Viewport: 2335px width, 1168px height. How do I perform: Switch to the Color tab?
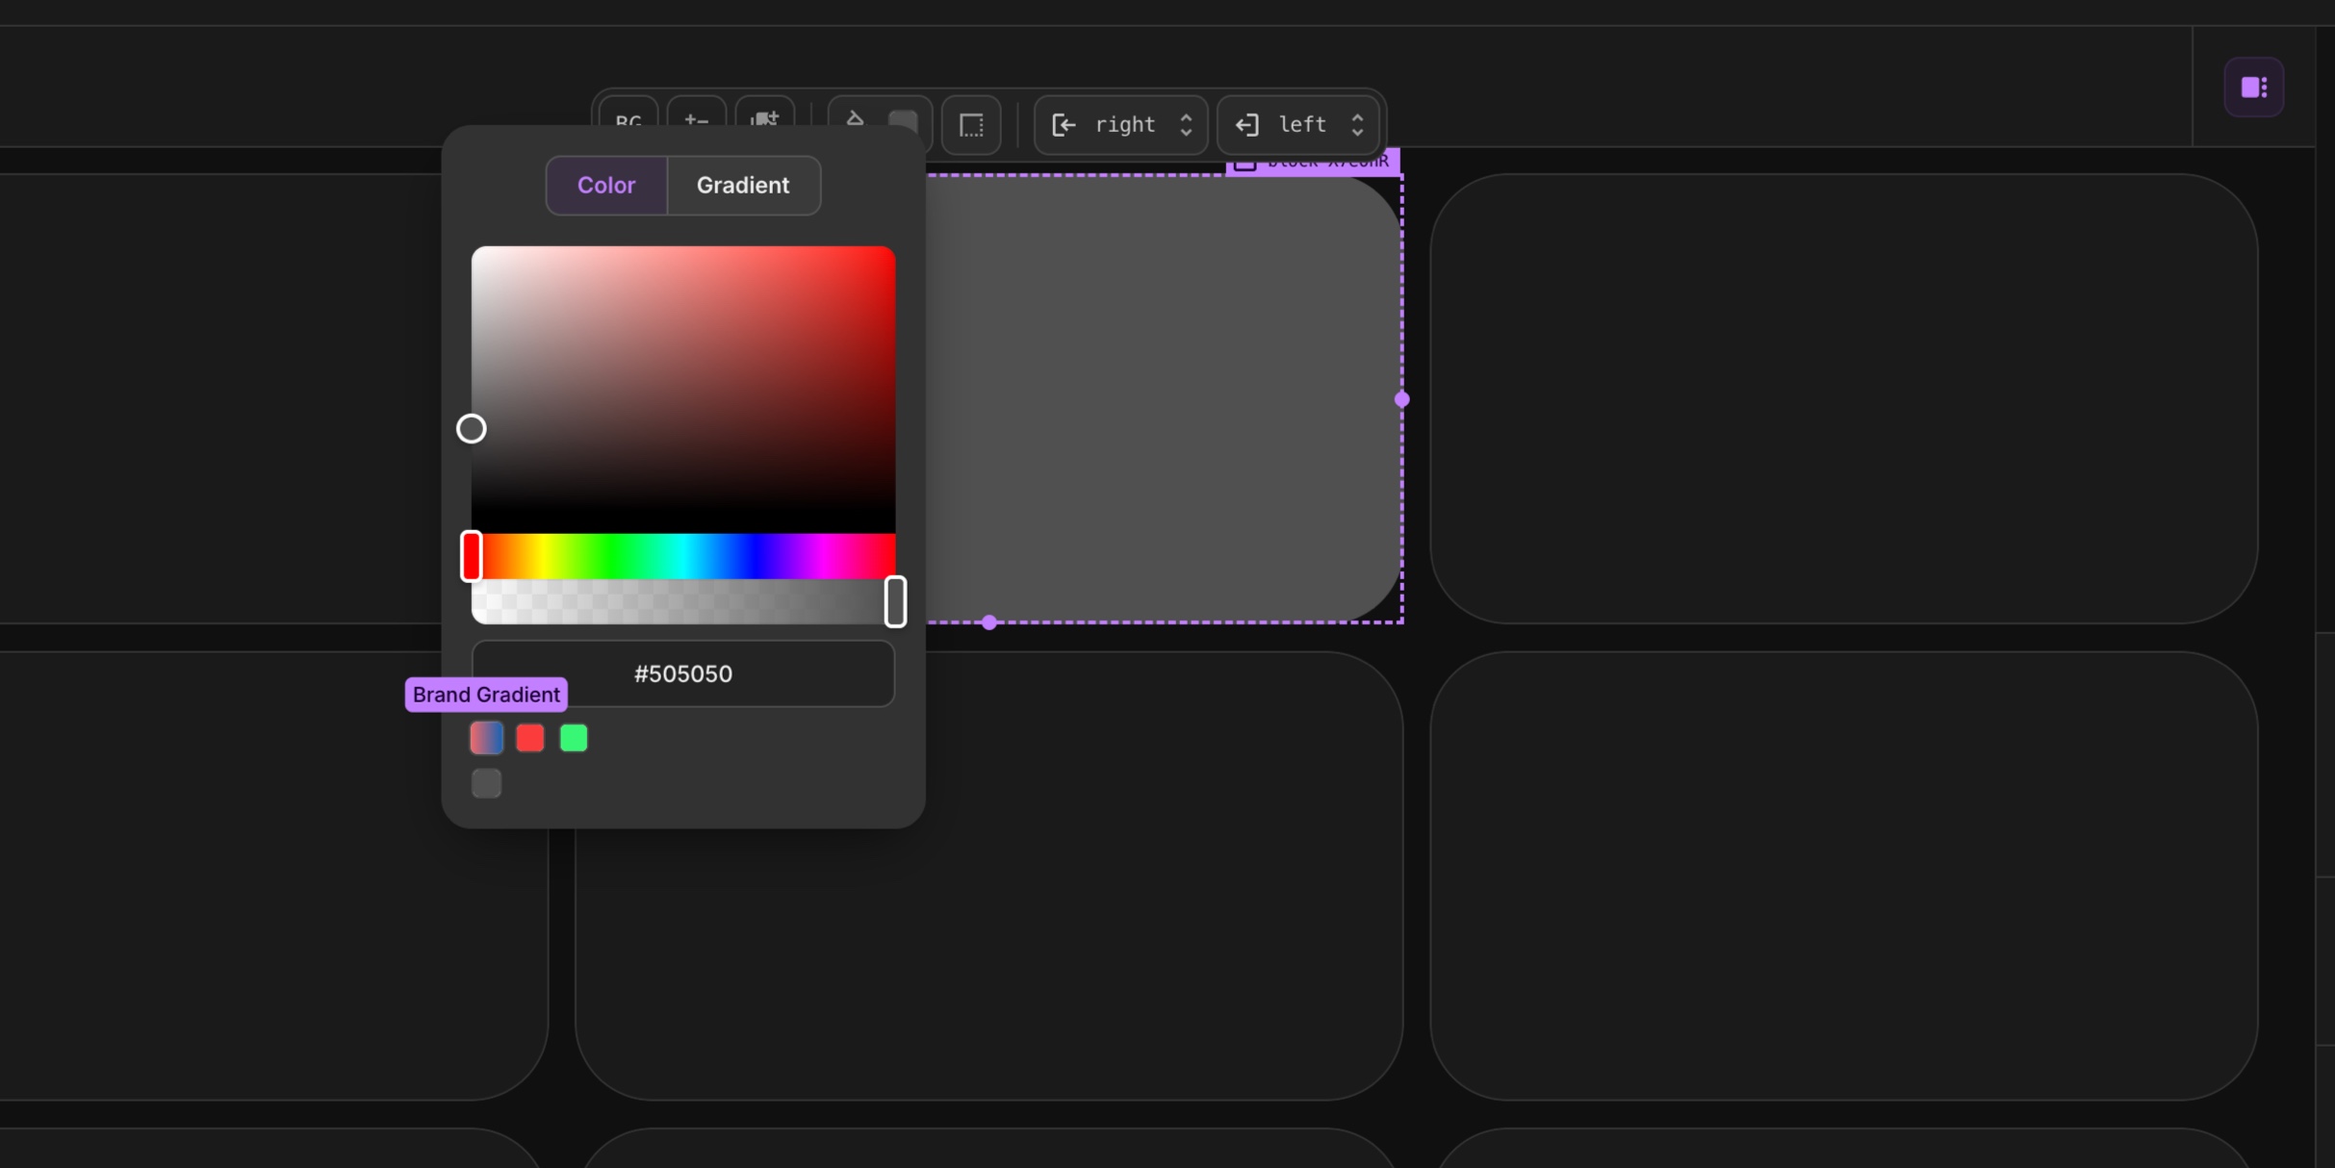point(606,185)
